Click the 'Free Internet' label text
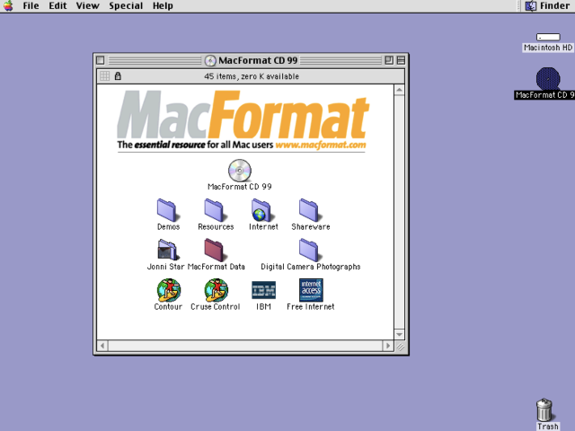Viewport: 575px width, 431px height. click(311, 307)
